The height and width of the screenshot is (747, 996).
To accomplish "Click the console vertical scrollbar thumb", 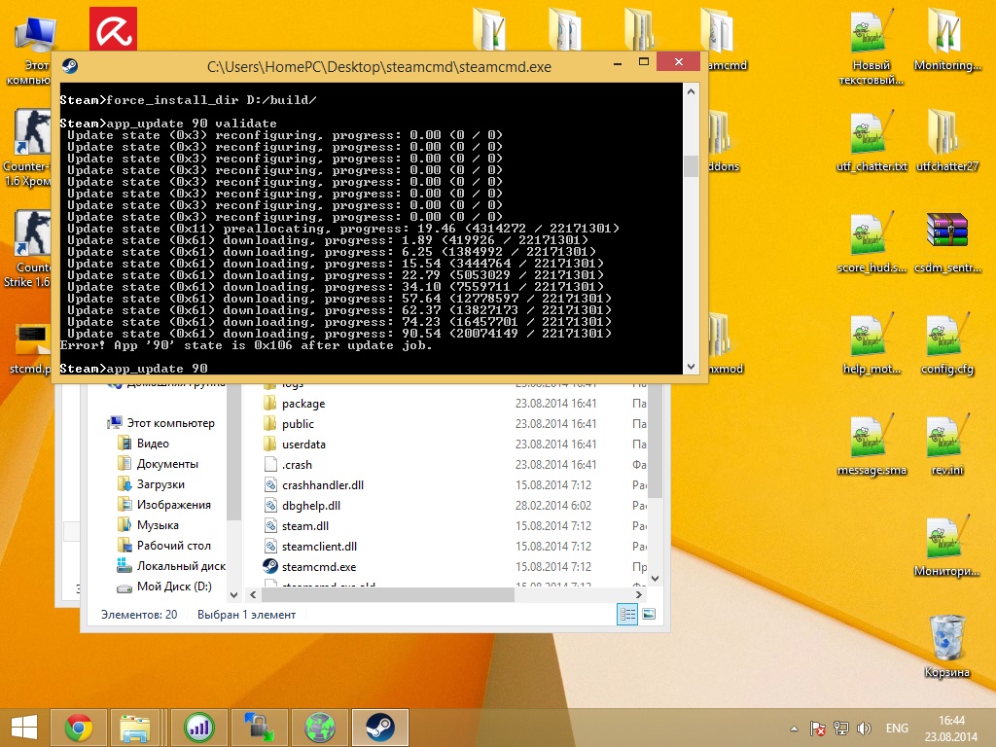I will (691, 166).
